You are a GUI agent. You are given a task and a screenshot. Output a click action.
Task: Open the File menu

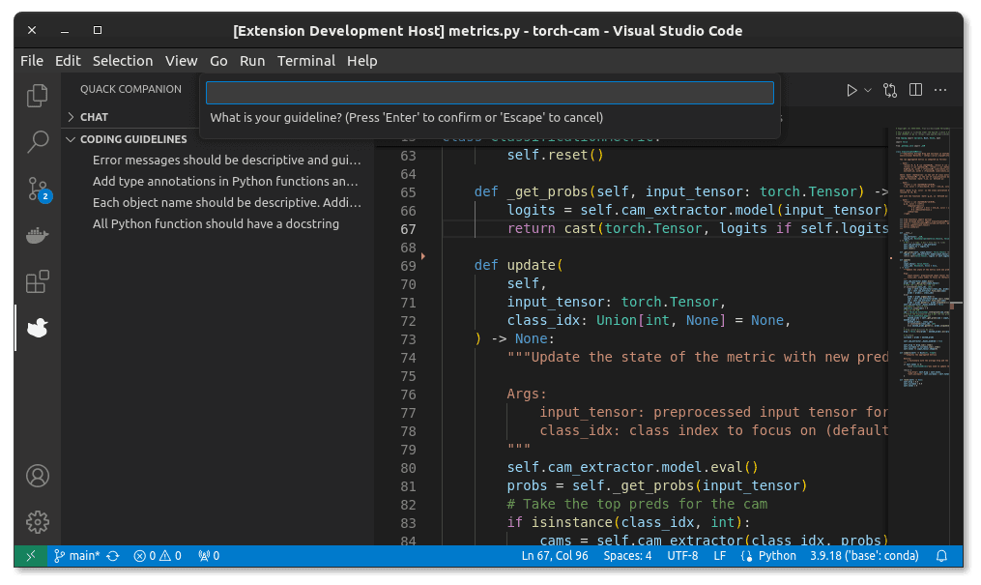[32, 61]
